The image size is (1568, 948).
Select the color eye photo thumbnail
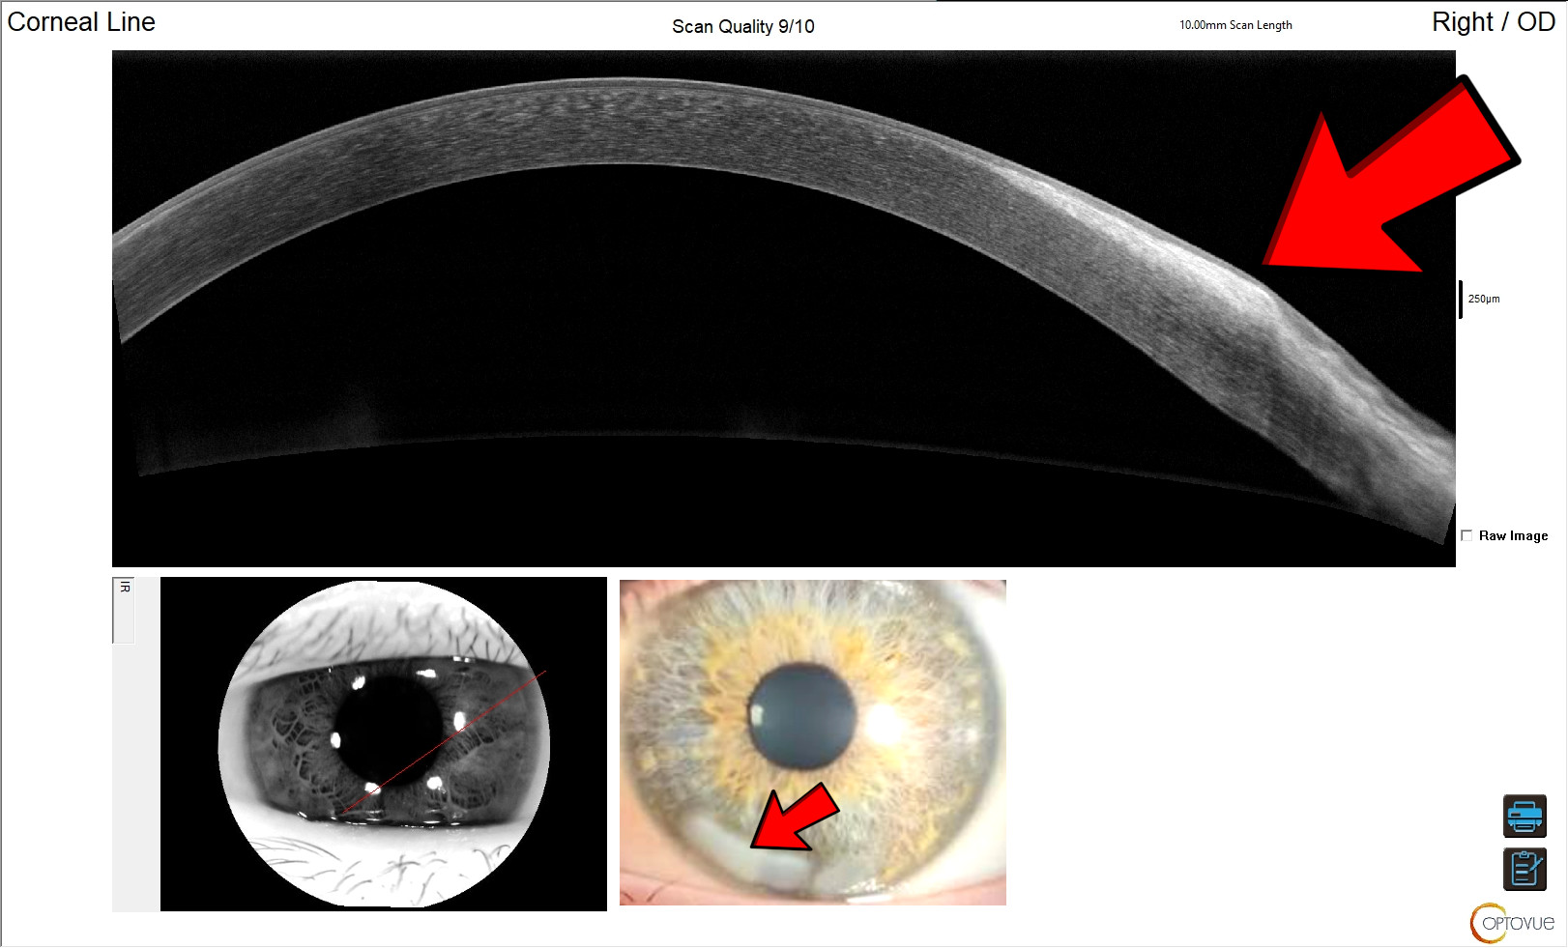813,742
